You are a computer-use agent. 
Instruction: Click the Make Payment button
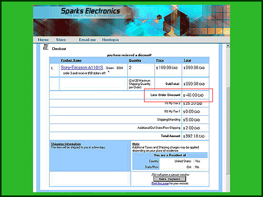(170, 179)
